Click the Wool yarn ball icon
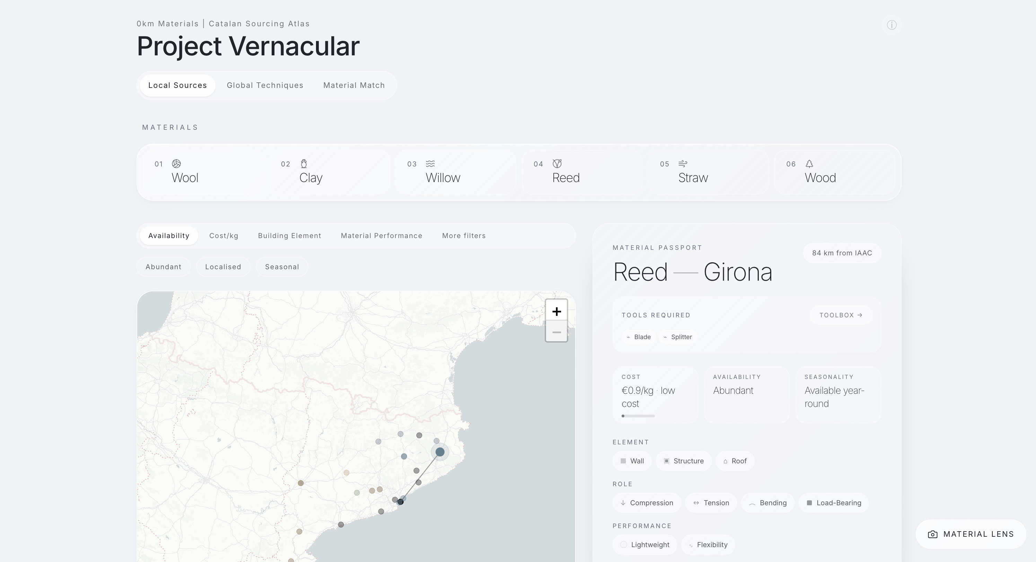 (176, 163)
